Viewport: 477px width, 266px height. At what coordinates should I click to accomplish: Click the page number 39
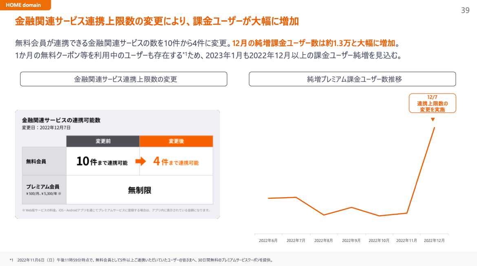(x=465, y=11)
